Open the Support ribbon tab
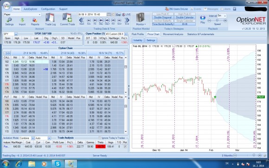 click(x=63, y=9)
